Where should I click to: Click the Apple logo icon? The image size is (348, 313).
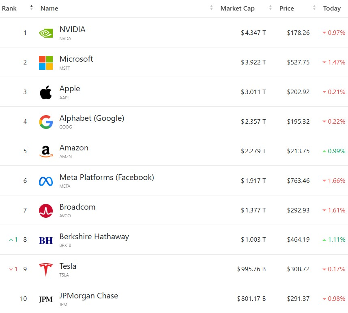point(46,92)
